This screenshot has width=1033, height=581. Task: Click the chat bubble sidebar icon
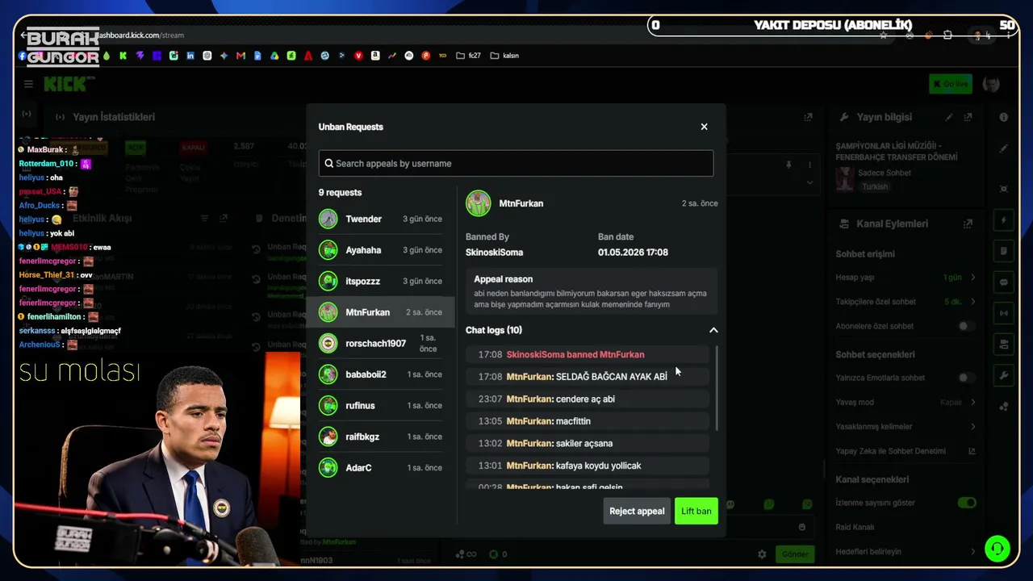1004,282
